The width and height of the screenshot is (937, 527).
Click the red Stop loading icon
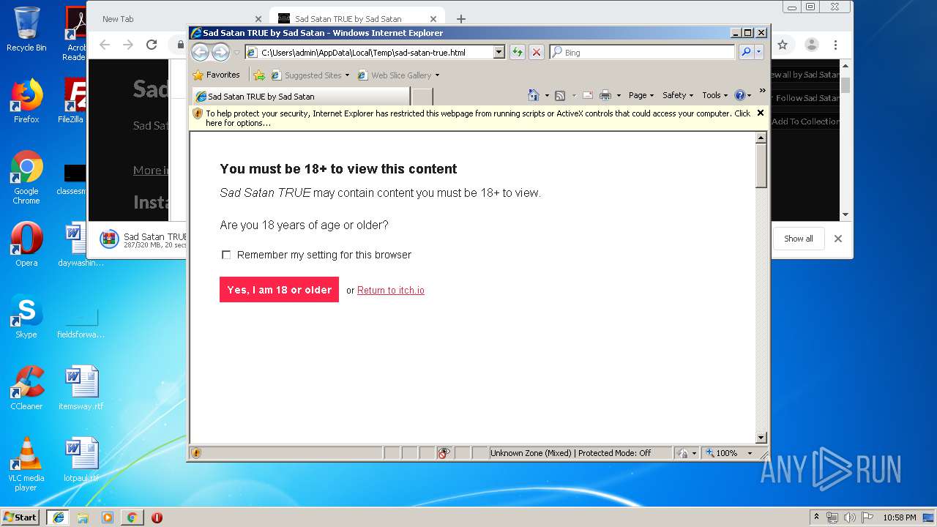point(537,52)
